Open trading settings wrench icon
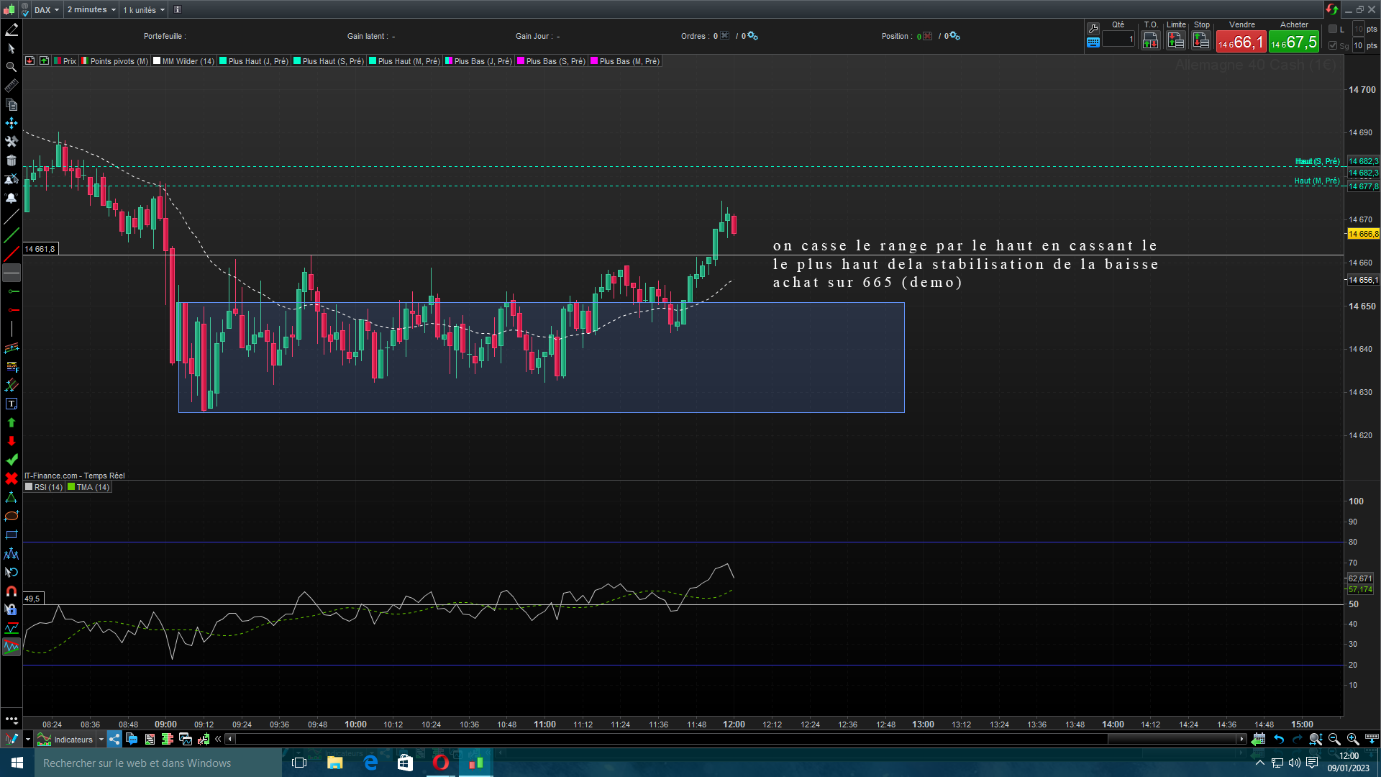This screenshot has height=777, width=1381. pos(1093,29)
